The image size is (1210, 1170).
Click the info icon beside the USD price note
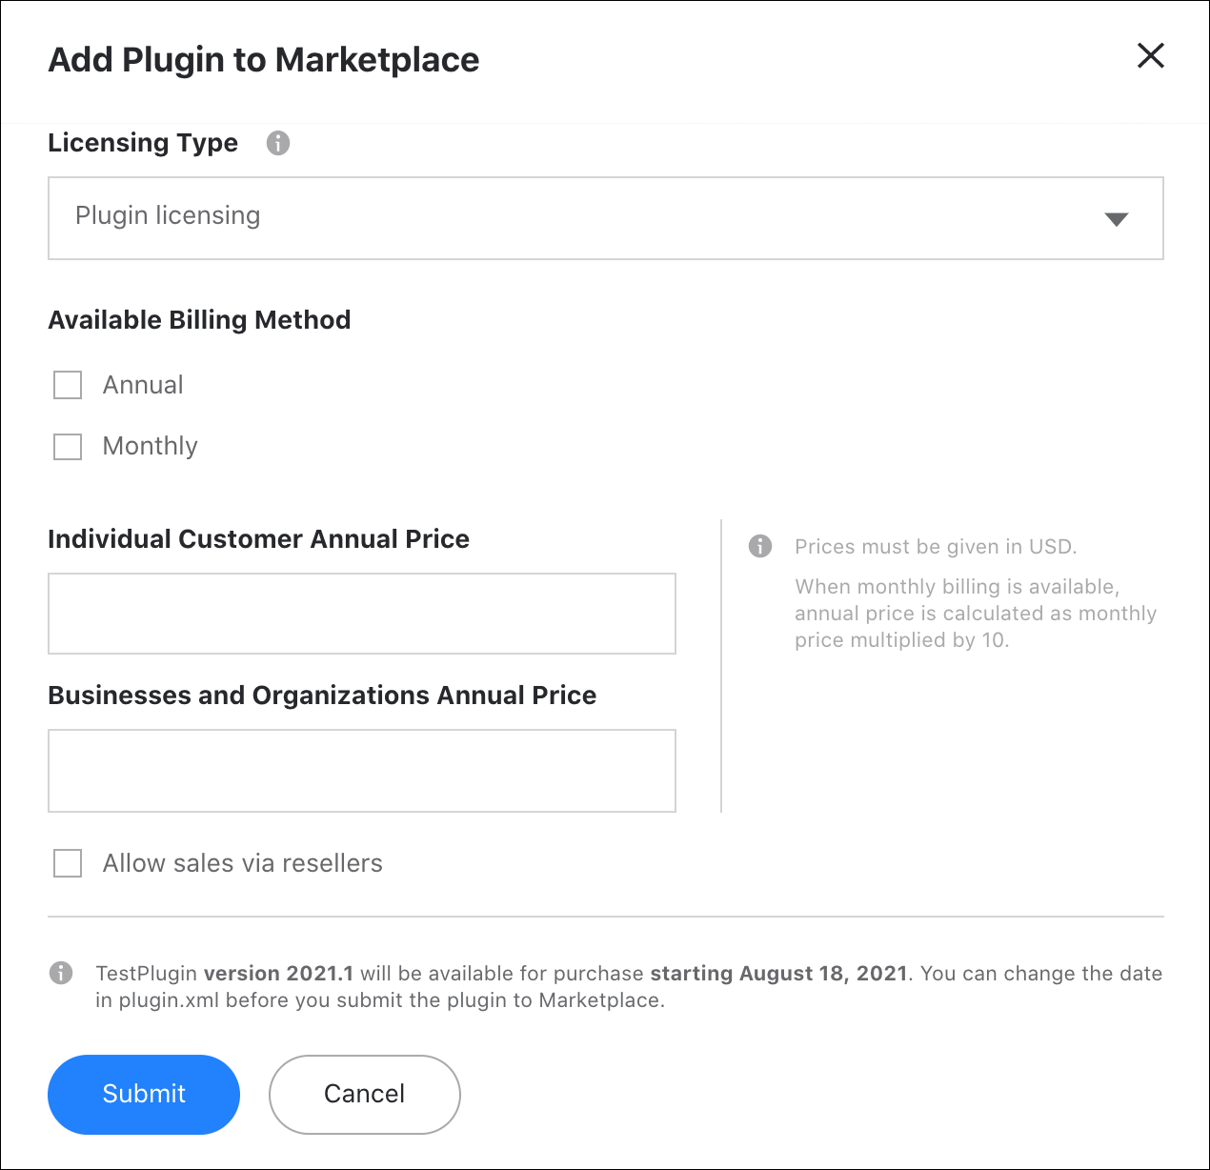[760, 546]
